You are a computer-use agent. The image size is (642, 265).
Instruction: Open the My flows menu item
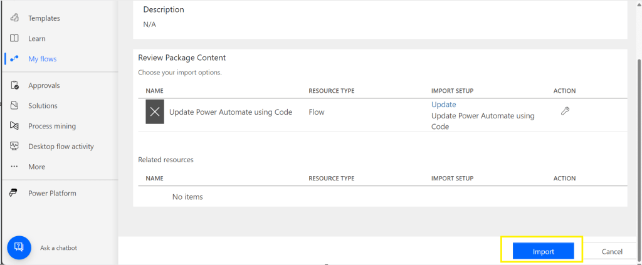click(43, 59)
